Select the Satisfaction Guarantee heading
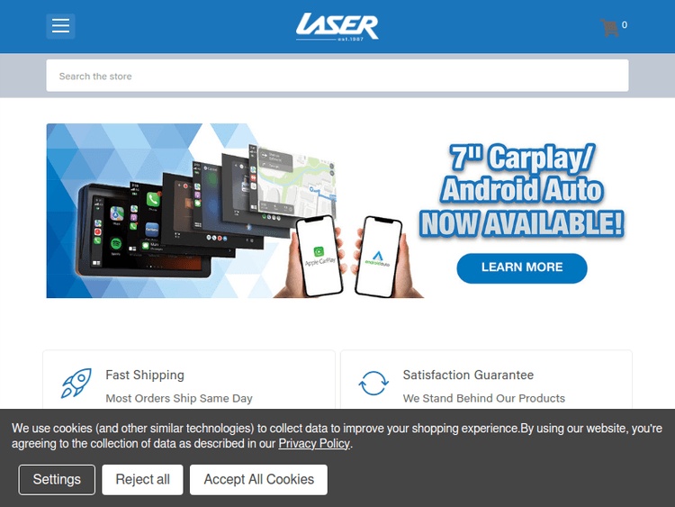 pos(468,375)
